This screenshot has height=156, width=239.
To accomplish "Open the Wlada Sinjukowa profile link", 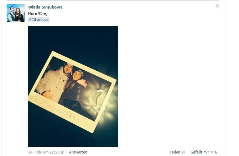I will [45, 7].
